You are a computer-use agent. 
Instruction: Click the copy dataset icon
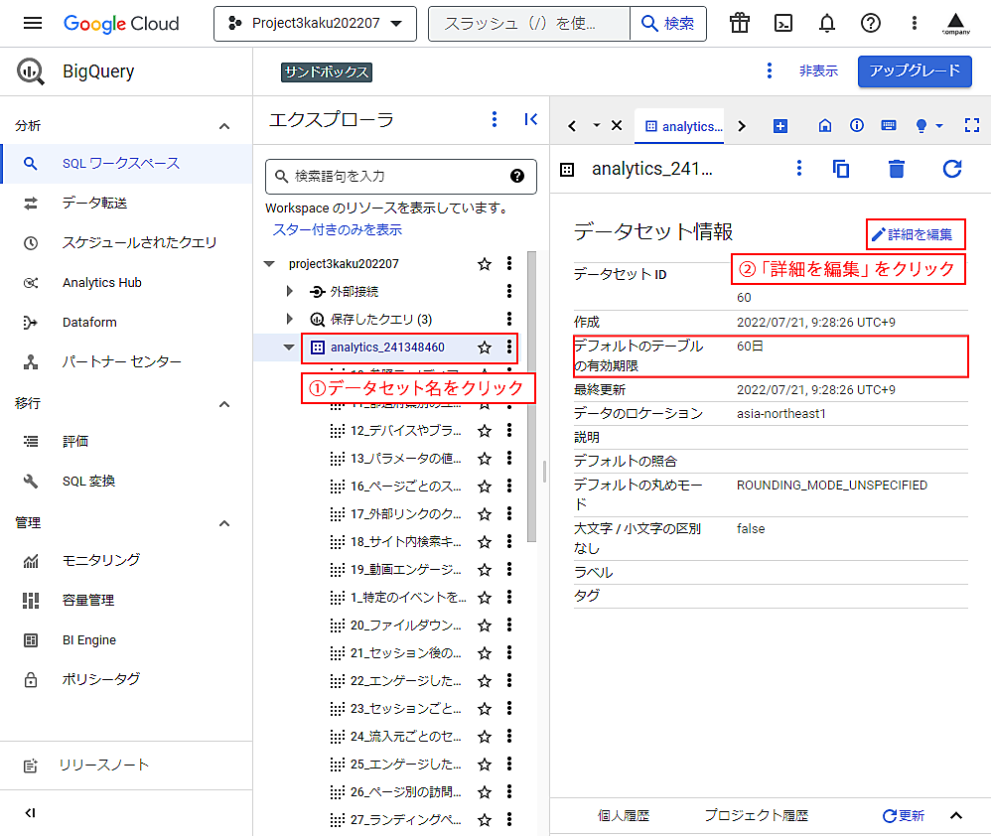coord(841,169)
